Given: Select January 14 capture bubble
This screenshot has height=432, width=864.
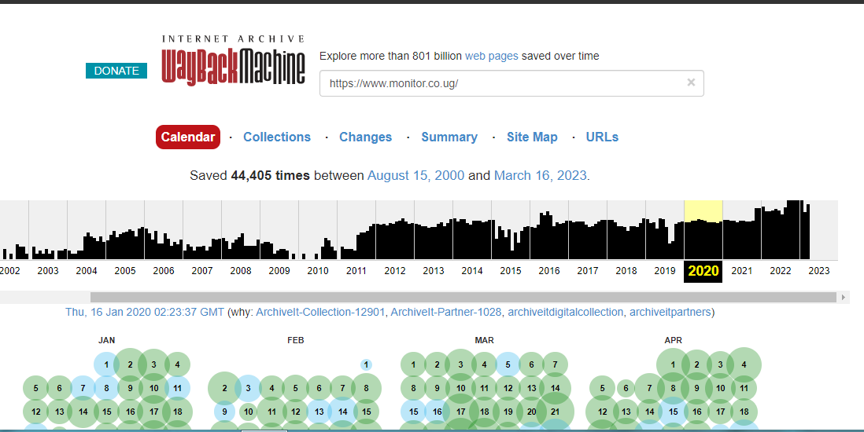Looking at the screenshot, I should click(x=83, y=412).
